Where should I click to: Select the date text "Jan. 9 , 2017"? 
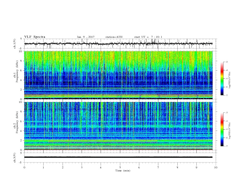86,37
